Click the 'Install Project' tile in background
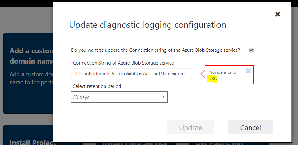 pyautogui.click(x=28, y=135)
